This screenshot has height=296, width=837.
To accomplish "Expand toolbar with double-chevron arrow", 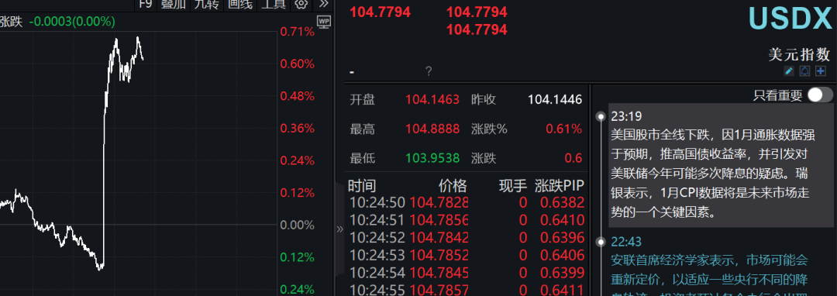I will pyautogui.click(x=323, y=5).
